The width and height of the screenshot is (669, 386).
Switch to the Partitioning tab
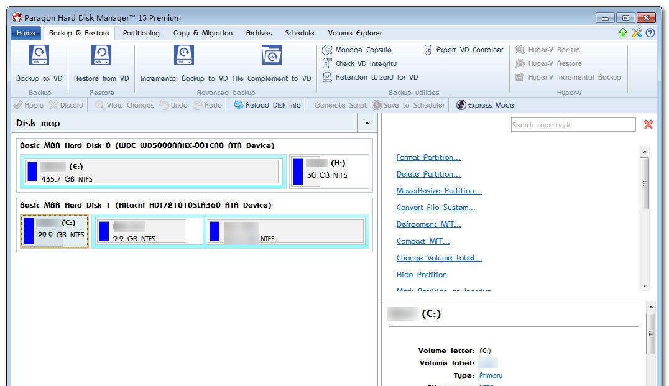click(x=141, y=33)
